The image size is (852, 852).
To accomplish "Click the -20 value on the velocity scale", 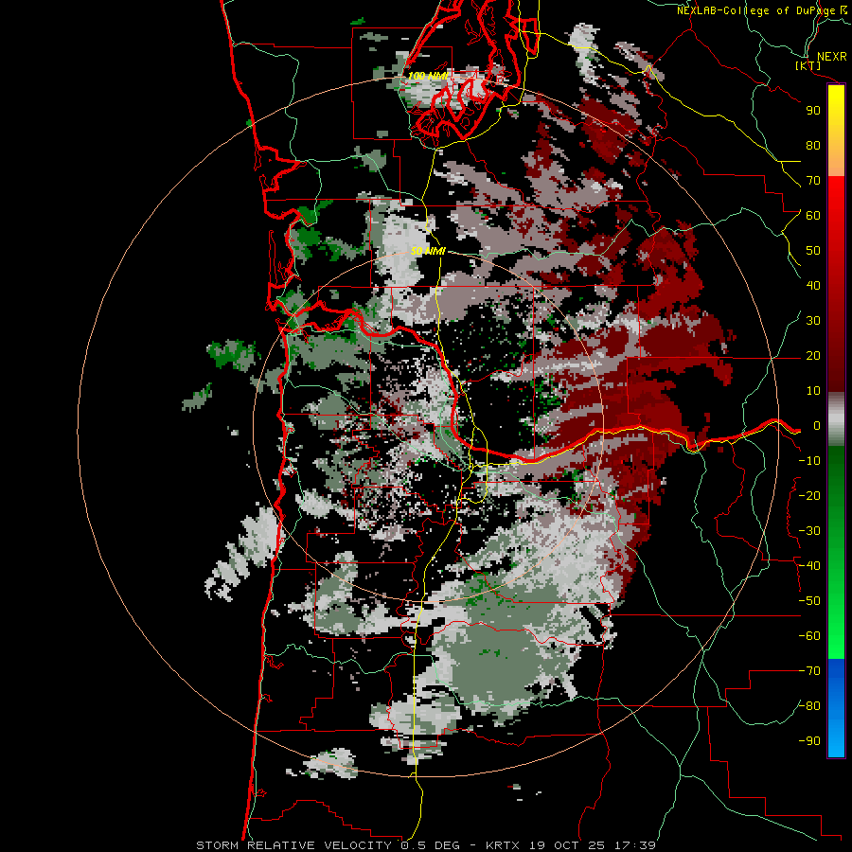I will pyautogui.click(x=809, y=496).
